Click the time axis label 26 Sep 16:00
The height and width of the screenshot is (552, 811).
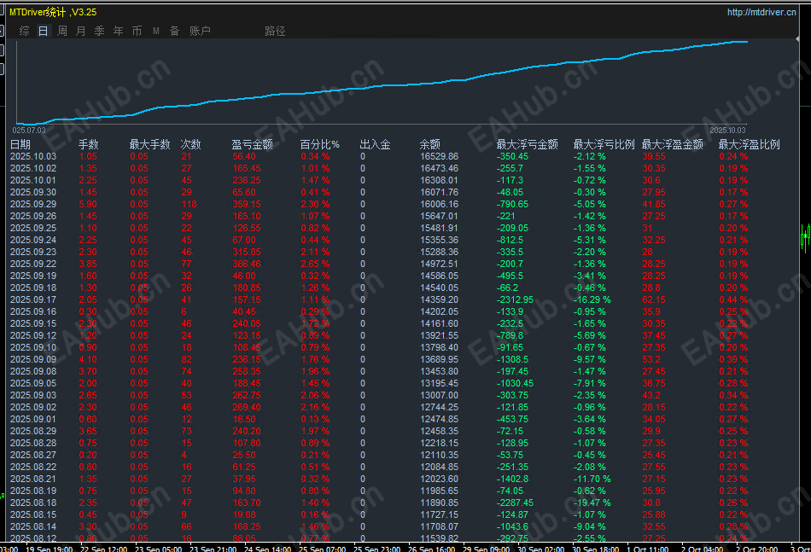tap(433, 549)
